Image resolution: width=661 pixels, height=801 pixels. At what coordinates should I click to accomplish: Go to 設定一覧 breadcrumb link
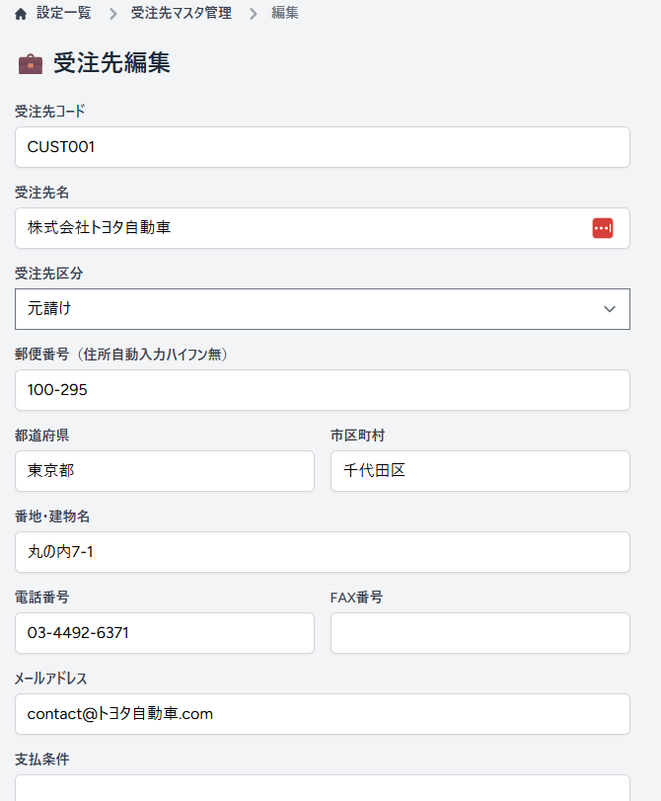click(65, 14)
